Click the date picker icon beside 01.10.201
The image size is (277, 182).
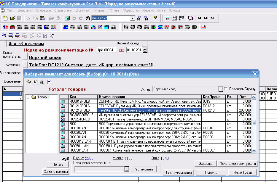click(x=145, y=50)
